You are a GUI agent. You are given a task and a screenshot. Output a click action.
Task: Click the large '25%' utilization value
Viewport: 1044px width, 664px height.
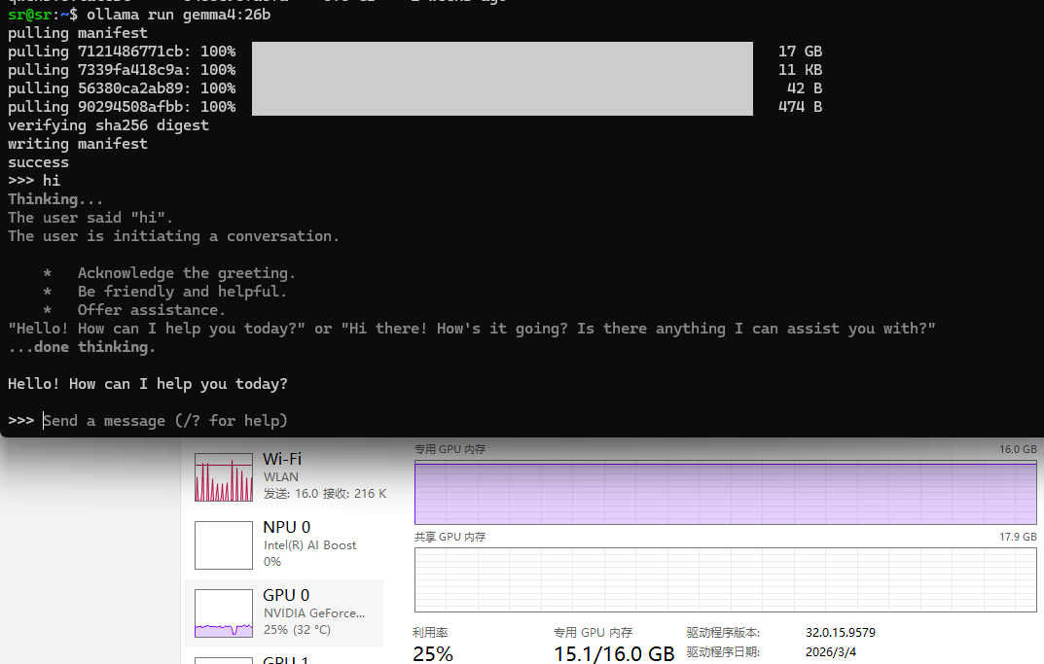433,653
